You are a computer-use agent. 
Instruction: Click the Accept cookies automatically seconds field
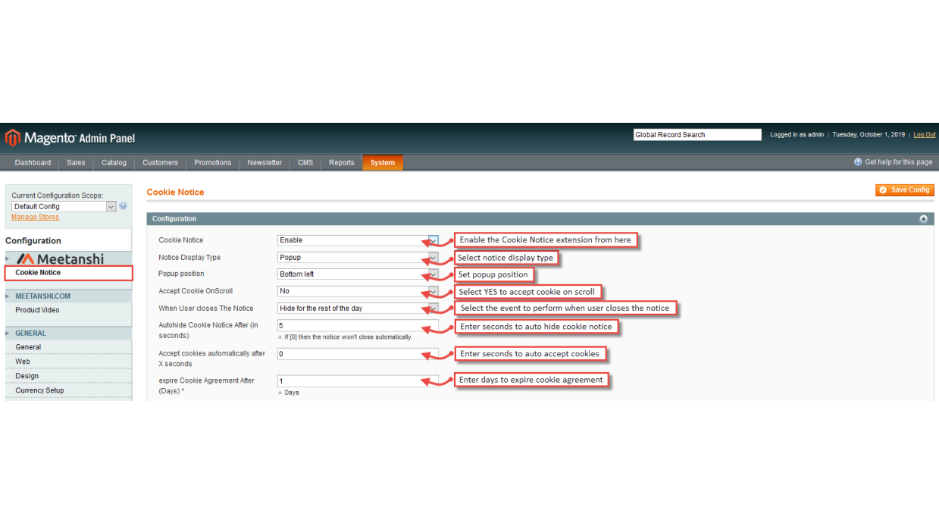tap(358, 354)
